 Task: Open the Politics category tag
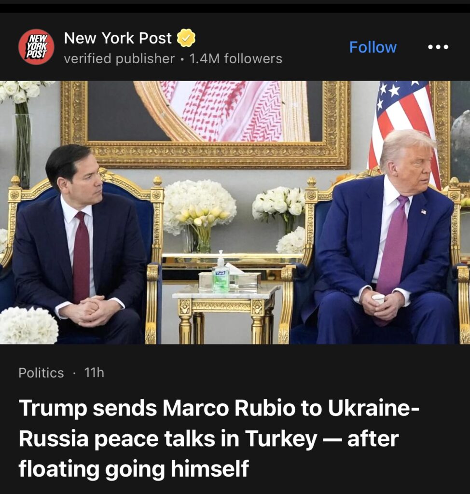pos(41,373)
